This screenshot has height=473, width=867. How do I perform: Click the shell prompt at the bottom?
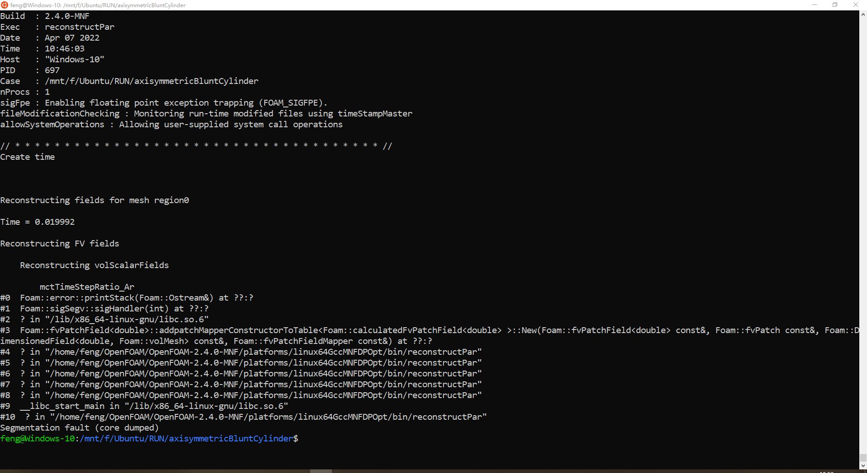point(149,438)
